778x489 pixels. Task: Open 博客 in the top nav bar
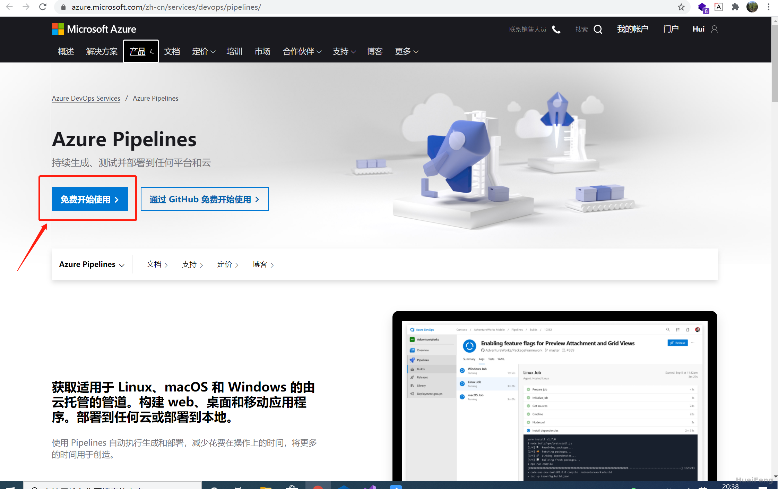point(375,51)
